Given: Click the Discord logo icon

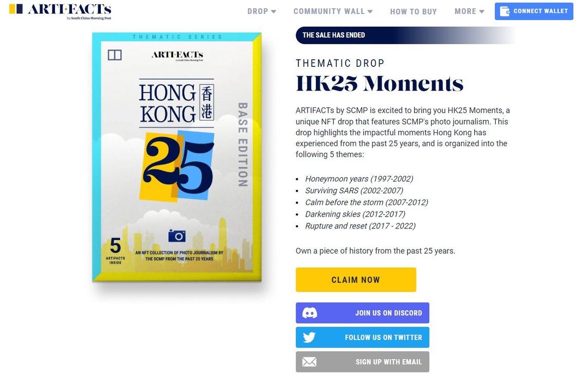Looking at the screenshot, I should tap(310, 313).
